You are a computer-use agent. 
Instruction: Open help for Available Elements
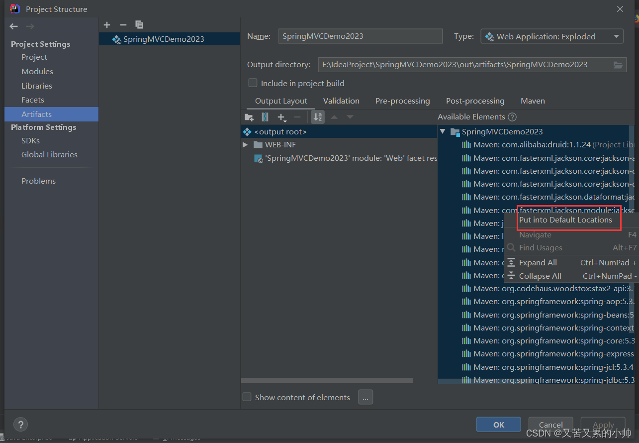512,117
